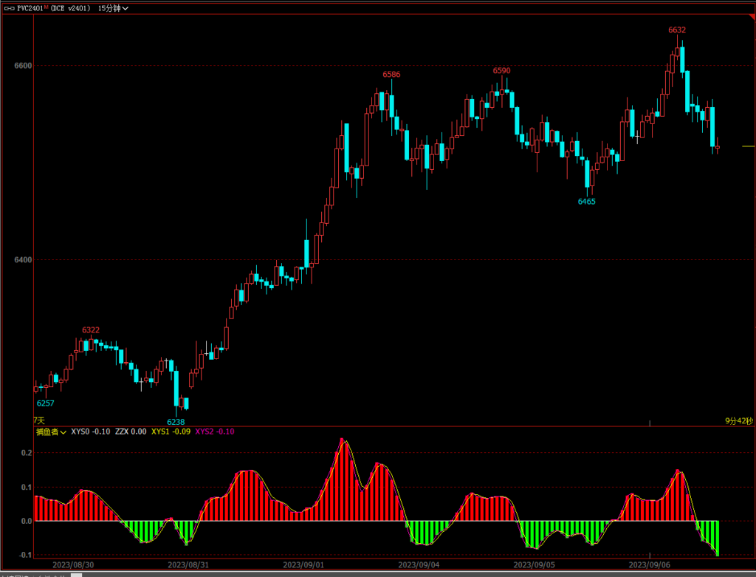The width and height of the screenshot is (756, 577).
Task: Click the 7天 range label
Action: 38,420
